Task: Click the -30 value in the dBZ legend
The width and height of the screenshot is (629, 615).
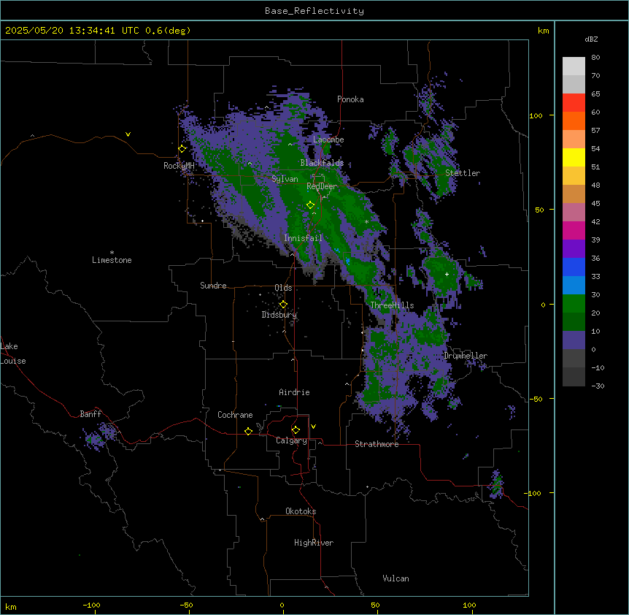Action: pyautogui.click(x=598, y=386)
